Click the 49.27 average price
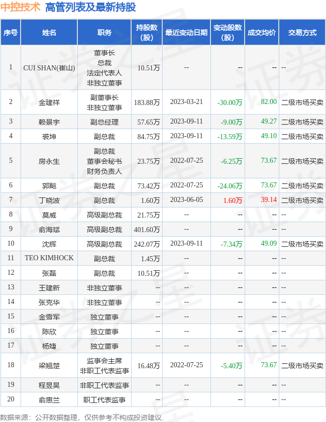Image resolution: width=326 pixels, height=422 pixels. (x=269, y=122)
